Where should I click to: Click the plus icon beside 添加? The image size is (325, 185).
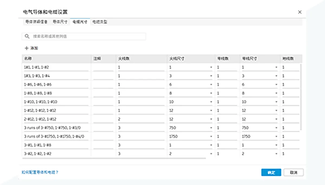[x=27, y=48]
